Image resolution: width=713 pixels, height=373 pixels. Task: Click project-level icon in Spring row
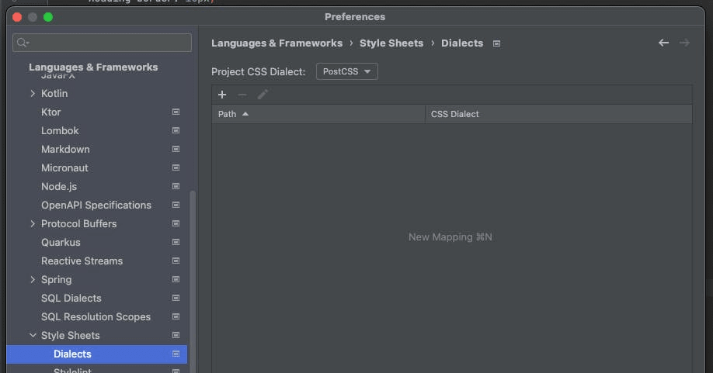(x=176, y=279)
